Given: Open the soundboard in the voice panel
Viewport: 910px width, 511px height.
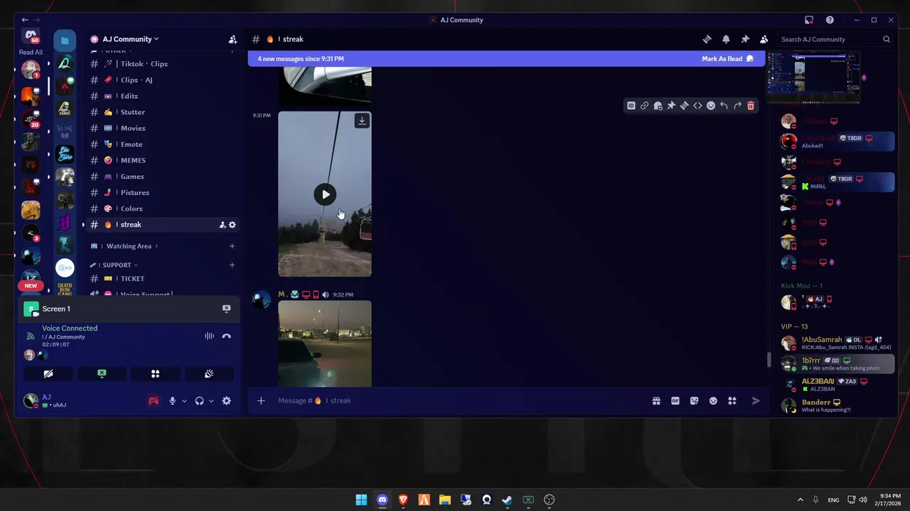Looking at the screenshot, I should click(209, 373).
